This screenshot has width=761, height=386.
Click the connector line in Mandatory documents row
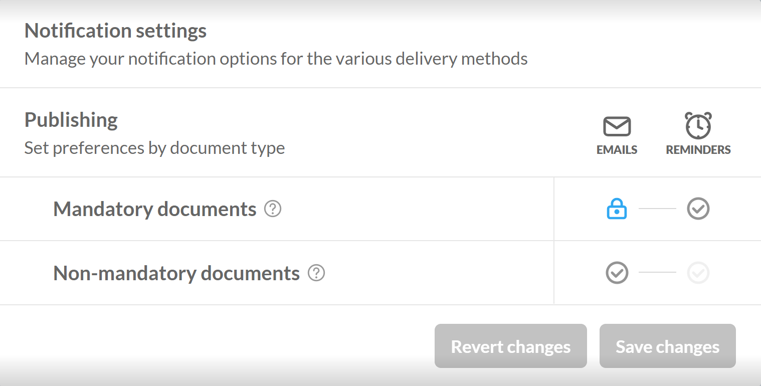(x=657, y=209)
